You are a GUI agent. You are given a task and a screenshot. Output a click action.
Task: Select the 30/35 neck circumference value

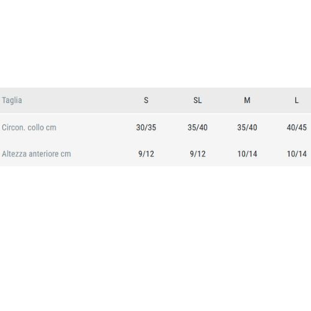pyautogui.click(x=146, y=128)
